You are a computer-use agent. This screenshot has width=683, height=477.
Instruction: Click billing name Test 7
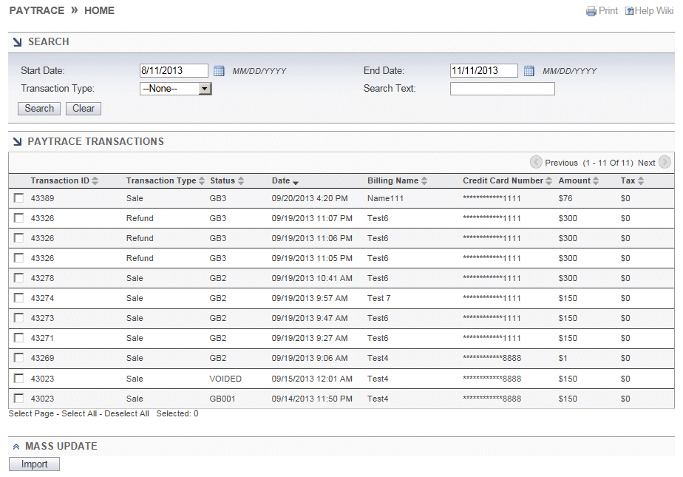click(379, 298)
